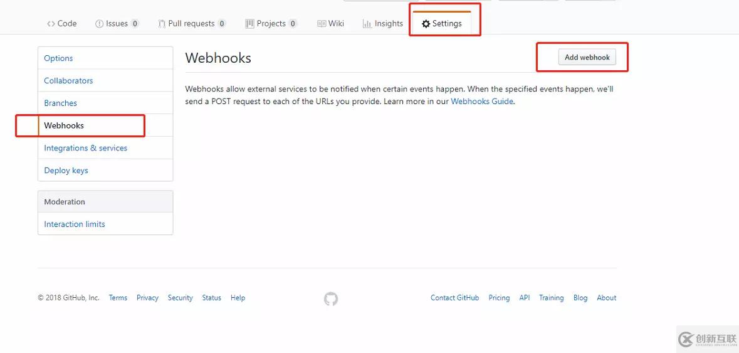Switch to the Code tab

pyautogui.click(x=61, y=24)
